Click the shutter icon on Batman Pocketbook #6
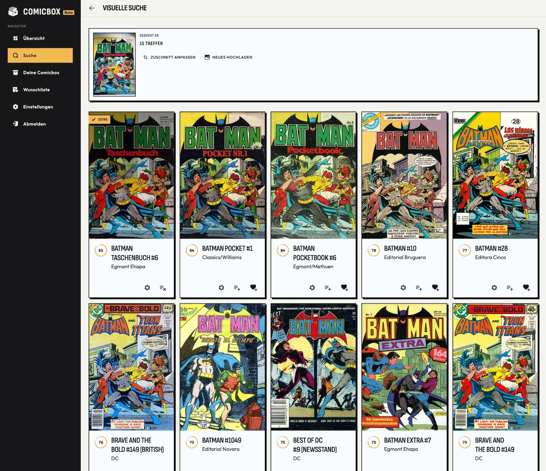 point(312,288)
